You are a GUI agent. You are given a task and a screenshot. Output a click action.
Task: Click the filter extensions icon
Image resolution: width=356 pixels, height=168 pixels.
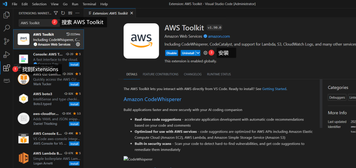(x=56, y=13)
